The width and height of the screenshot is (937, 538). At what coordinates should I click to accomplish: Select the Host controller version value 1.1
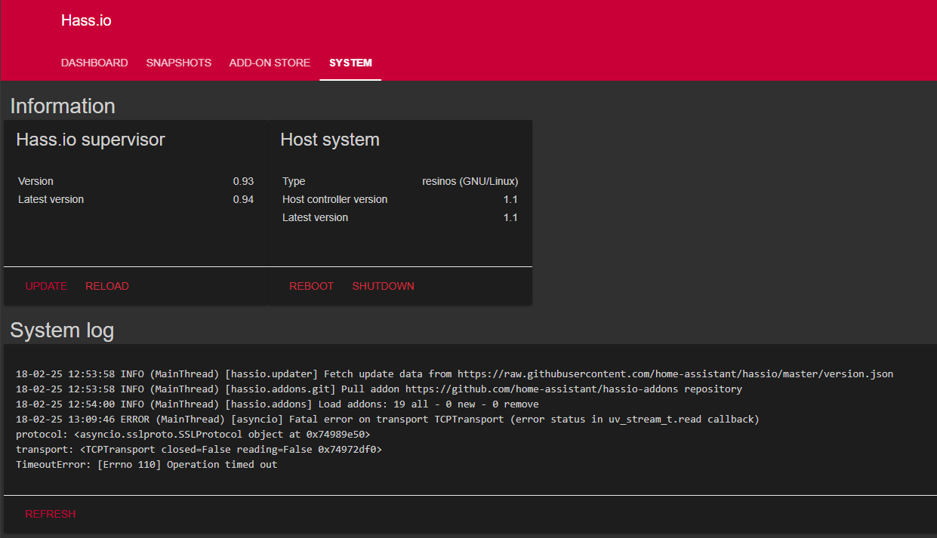pyautogui.click(x=510, y=199)
